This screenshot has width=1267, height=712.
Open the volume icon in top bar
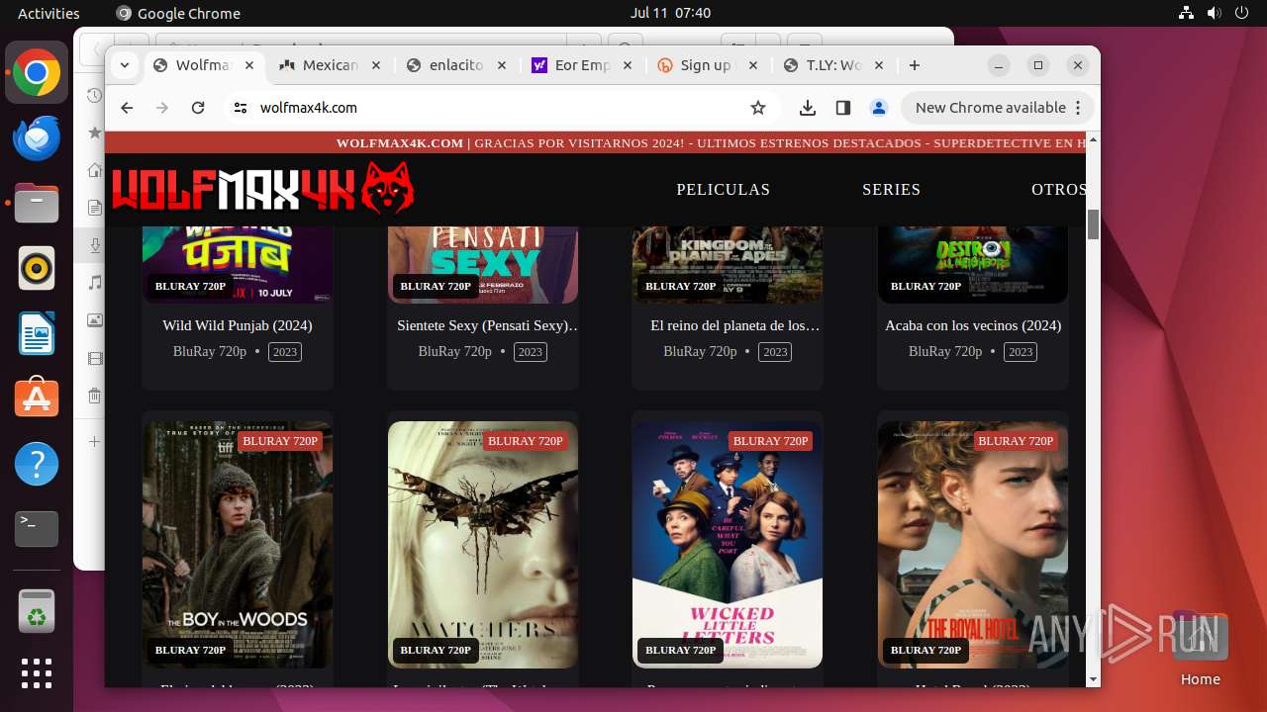pyautogui.click(x=1214, y=13)
